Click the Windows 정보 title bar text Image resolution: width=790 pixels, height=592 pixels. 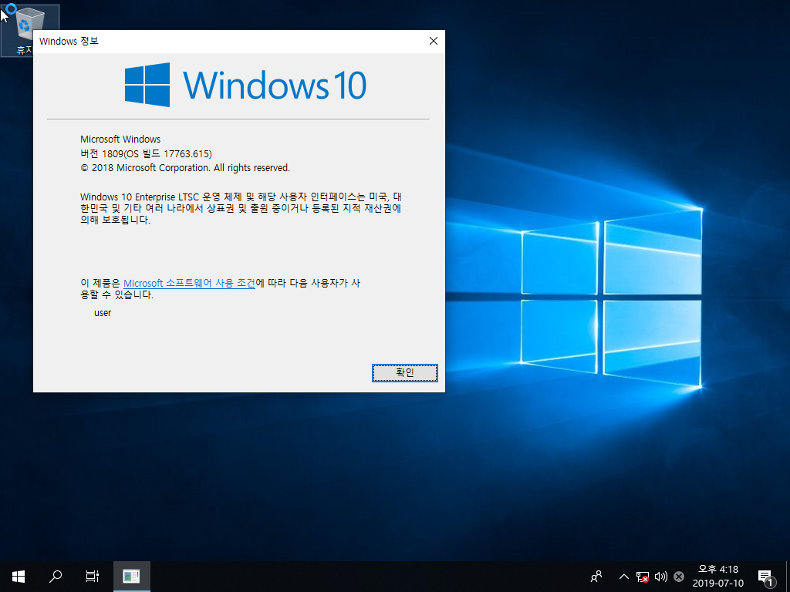point(69,42)
